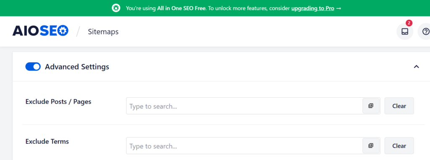Click the Exclude Posts / Pages label
This screenshot has width=430, height=160.
pos(58,102)
